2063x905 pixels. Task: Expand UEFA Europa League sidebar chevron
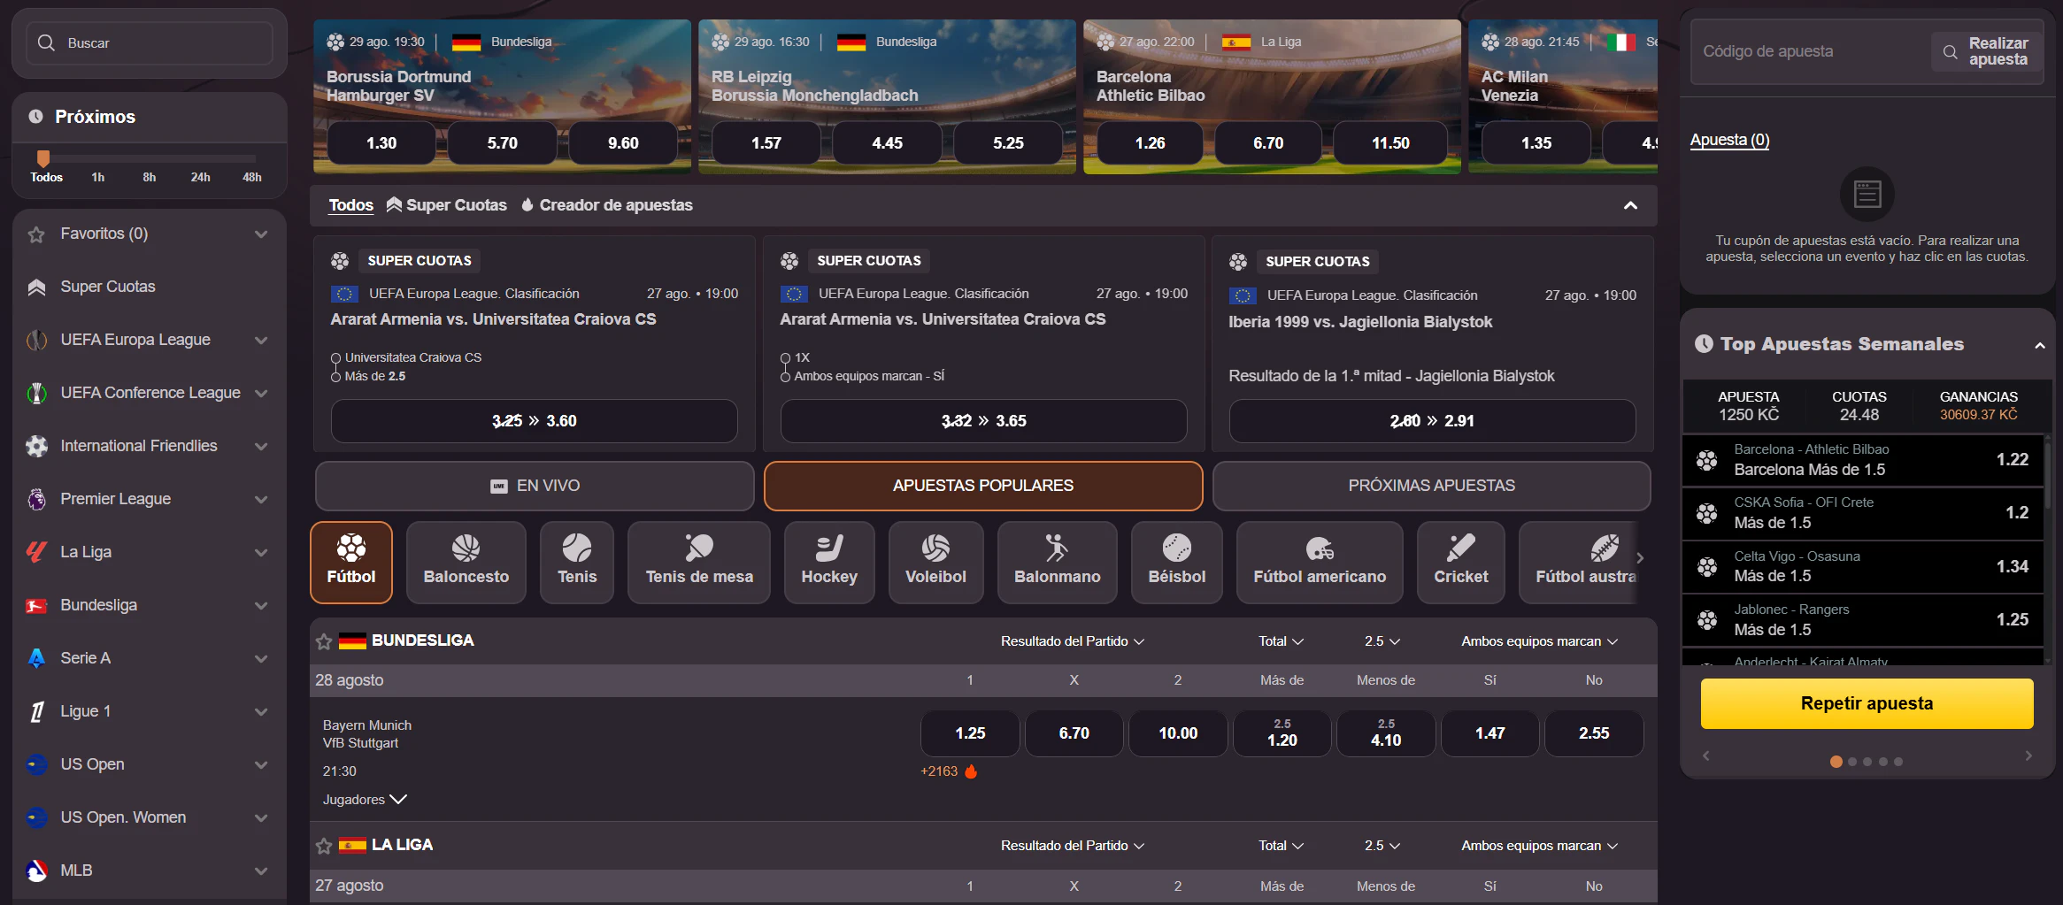[x=261, y=341]
